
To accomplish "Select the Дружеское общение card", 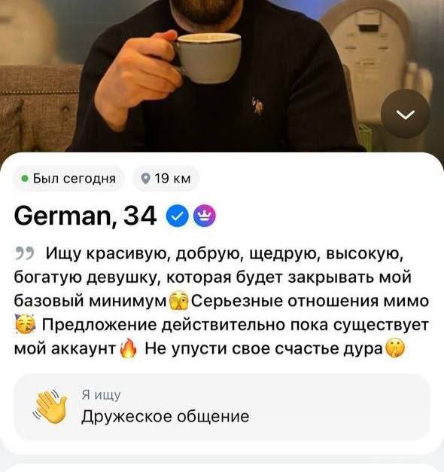I will pos(222,407).
